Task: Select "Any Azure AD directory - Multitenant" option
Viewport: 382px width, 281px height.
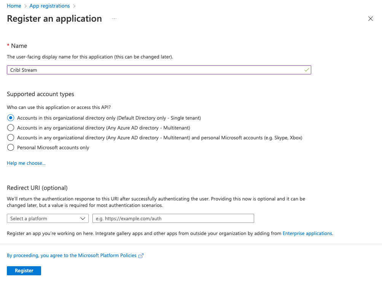Action: click(x=10, y=128)
